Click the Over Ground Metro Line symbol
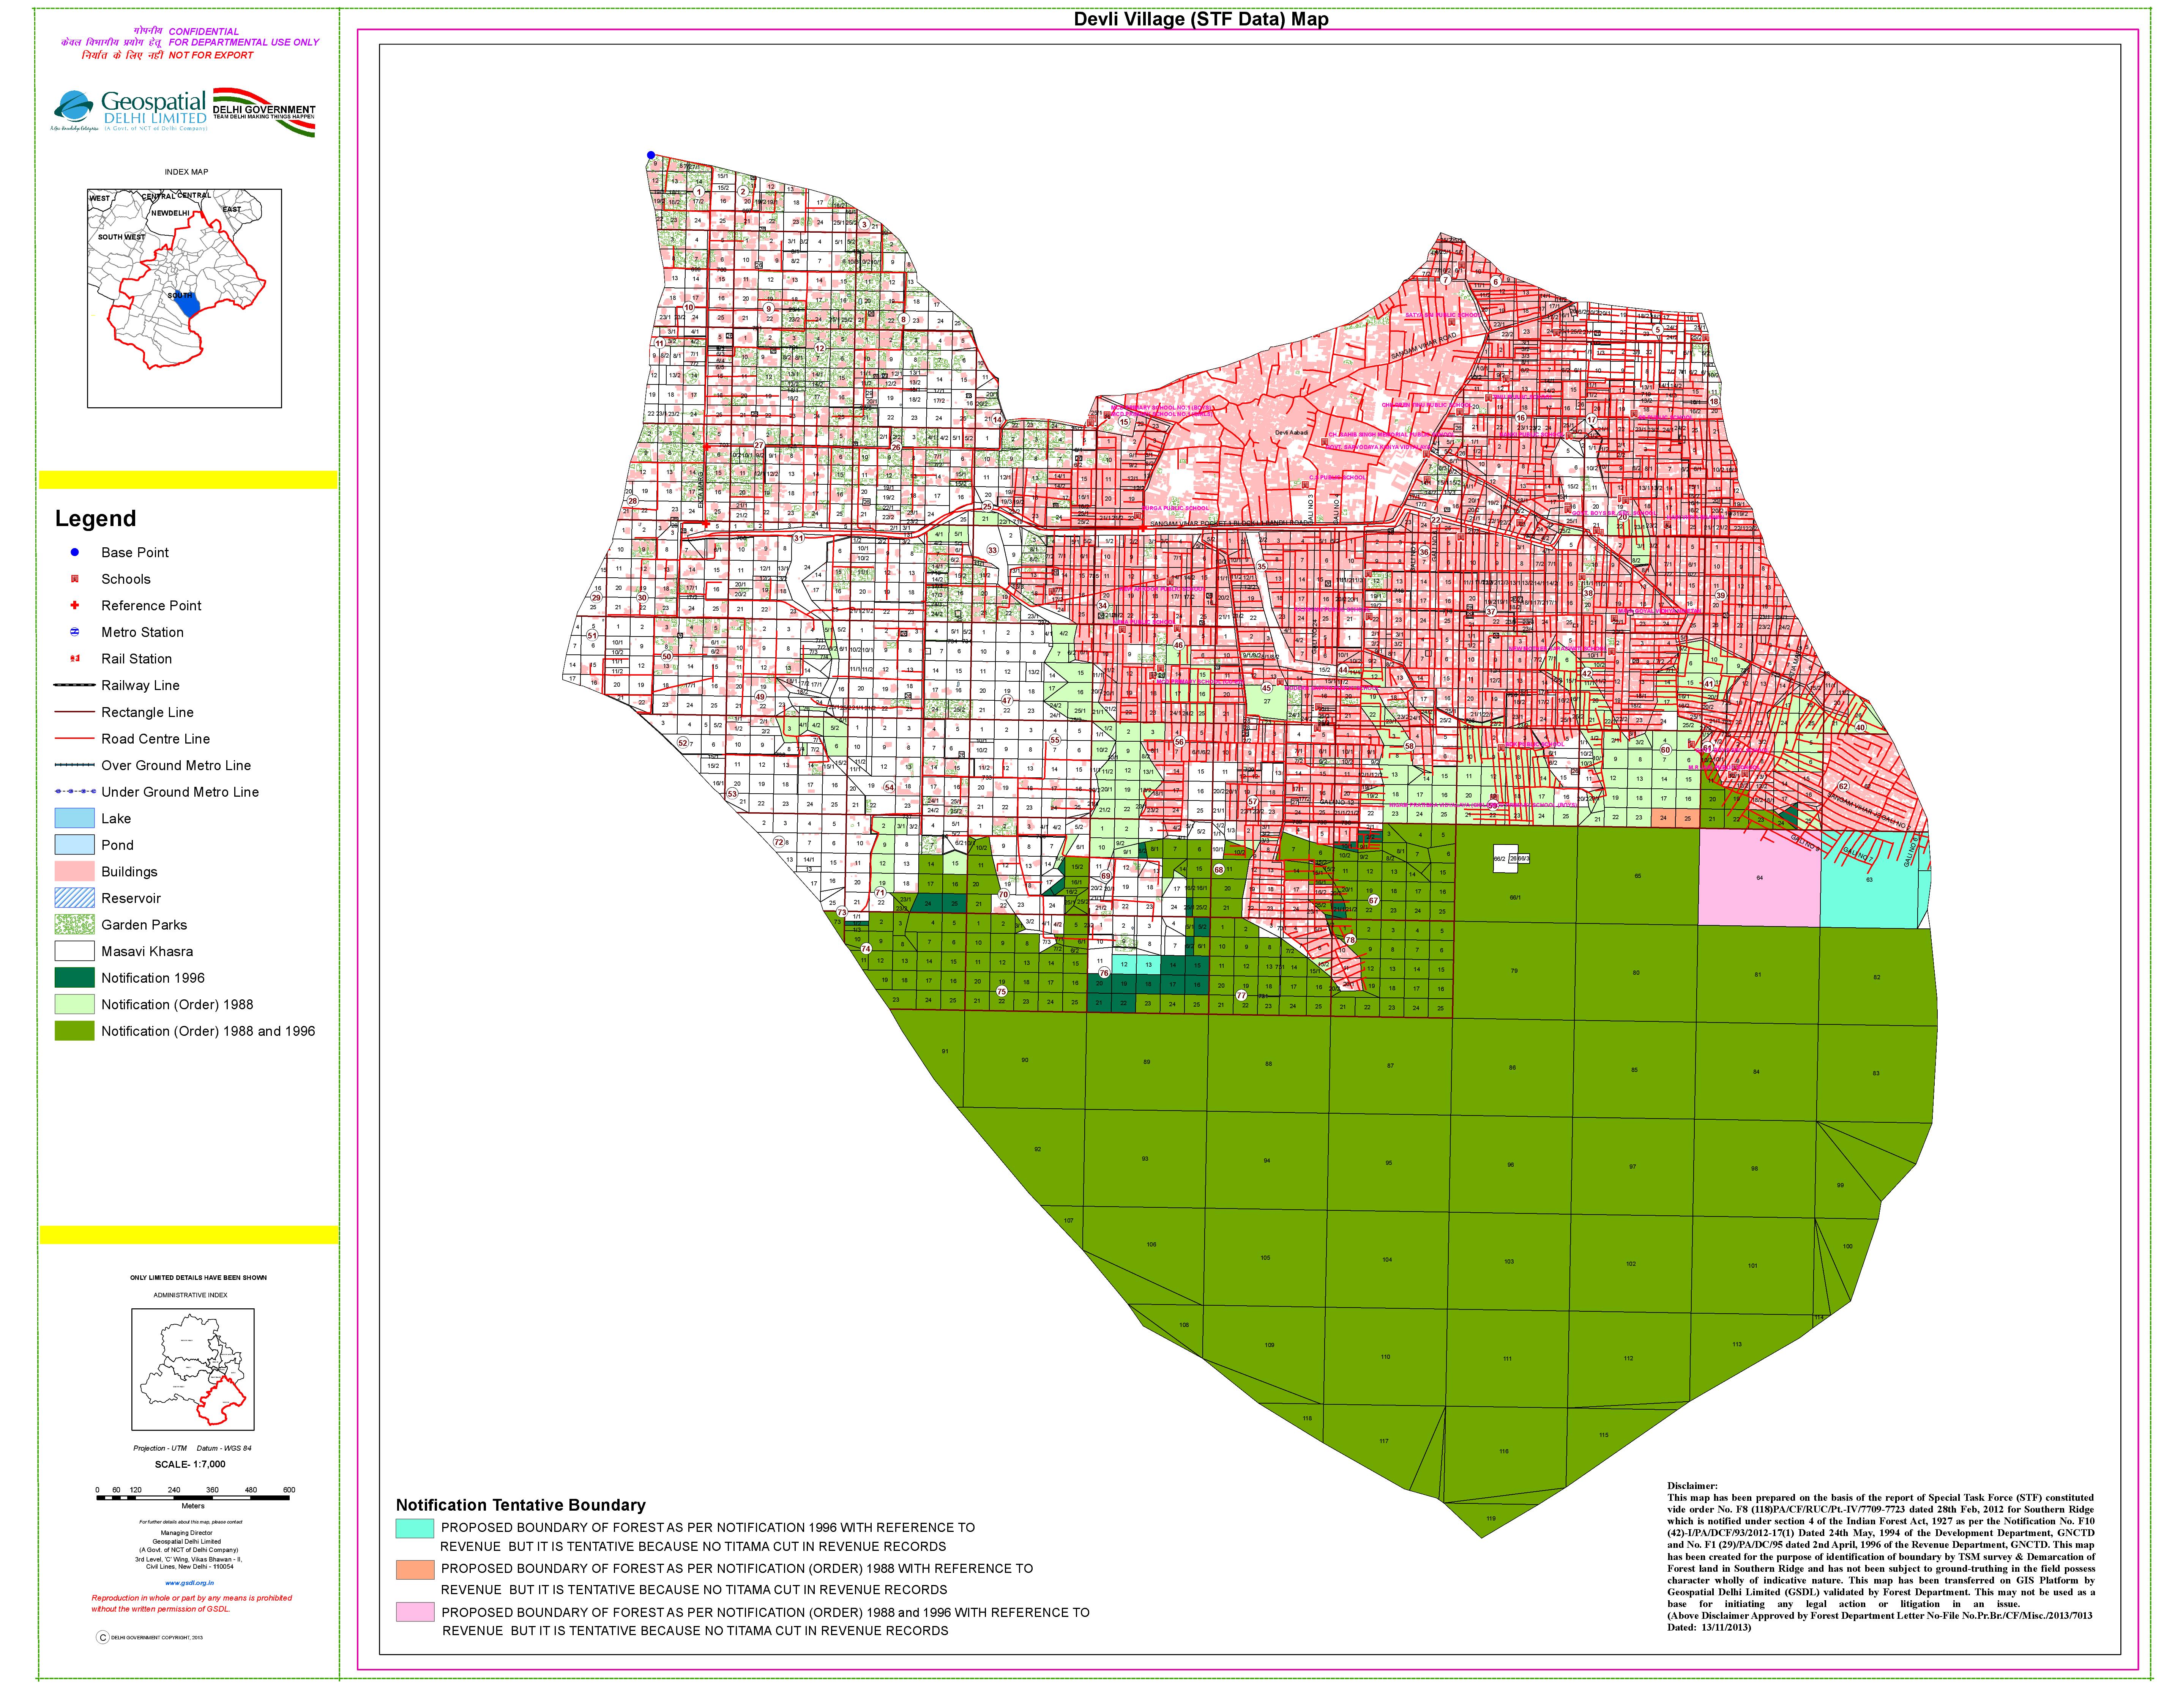 (75, 765)
